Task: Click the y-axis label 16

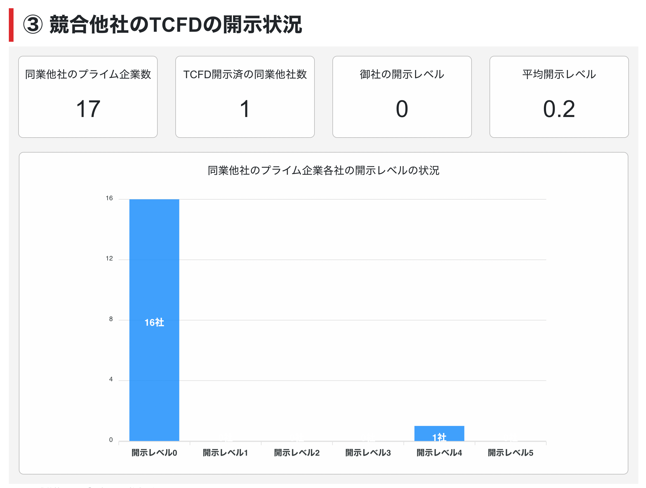Action: pos(109,198)
